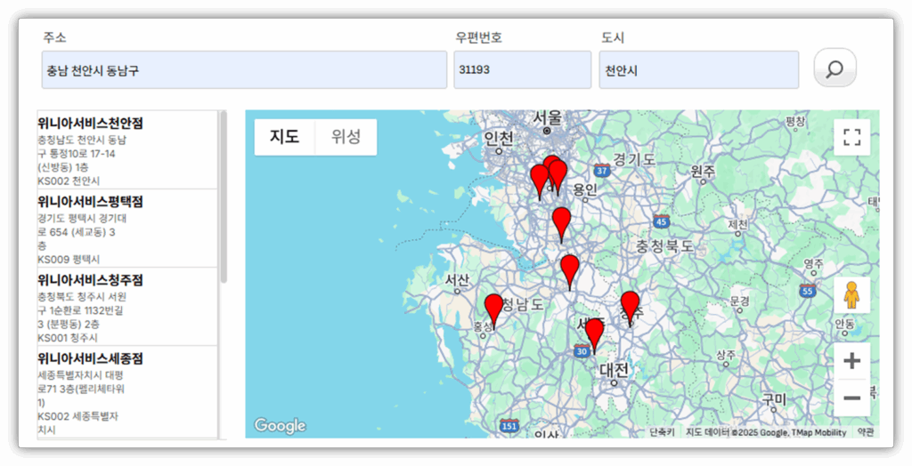Click the route 45 shield on map
The height and width of the screenshot is (466, 912).
coord(661,221)
